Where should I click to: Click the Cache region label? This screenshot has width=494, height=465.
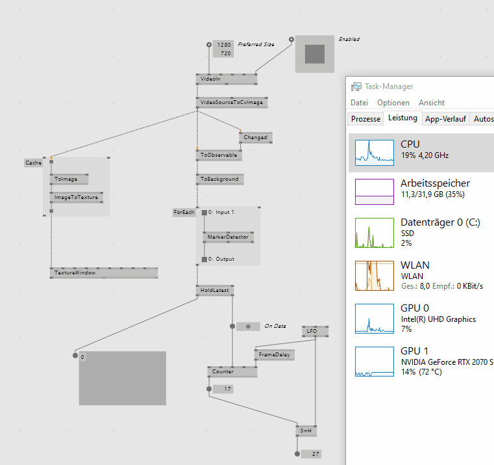33,163
